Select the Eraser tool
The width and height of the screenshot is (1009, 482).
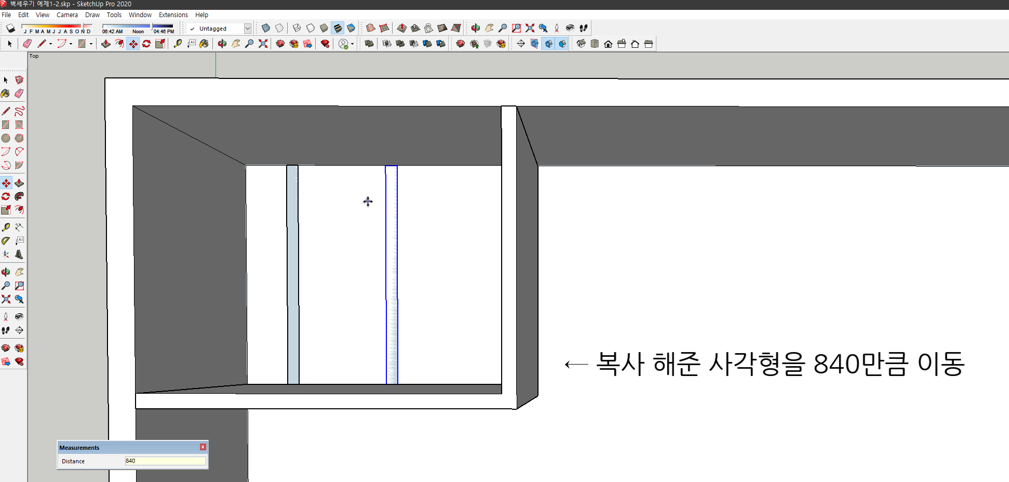(x=27, y=44)
